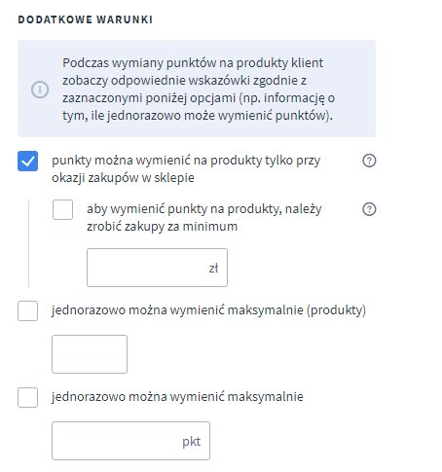Enable the minimum purchase amount checkbox
Screen dimensions: 442x472
click(62, 209)
